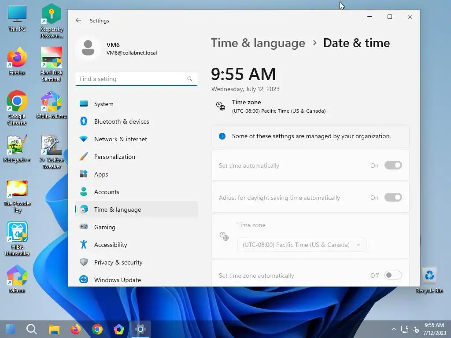
Task: Close the Settings window
Action: pyautogui.click(x=410, y=17)
